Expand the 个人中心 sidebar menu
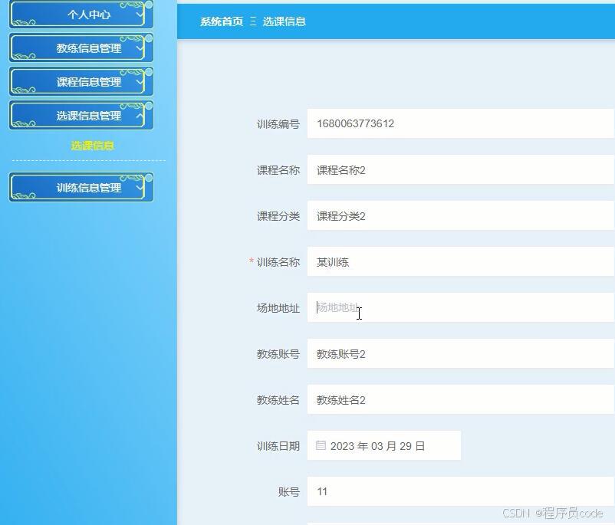This screenshot has height=525, width=615. (x=81, y=14)
